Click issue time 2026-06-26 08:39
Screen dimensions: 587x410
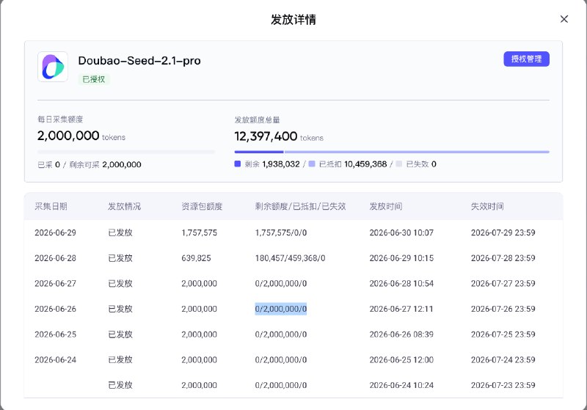click(401, 334)
